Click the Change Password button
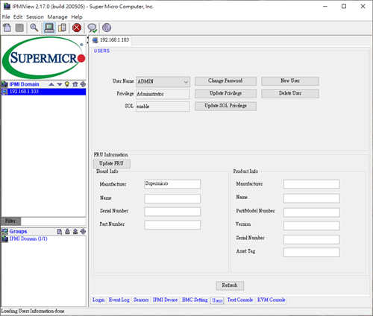This screenshot has width=373, height=316. point(225,81)
